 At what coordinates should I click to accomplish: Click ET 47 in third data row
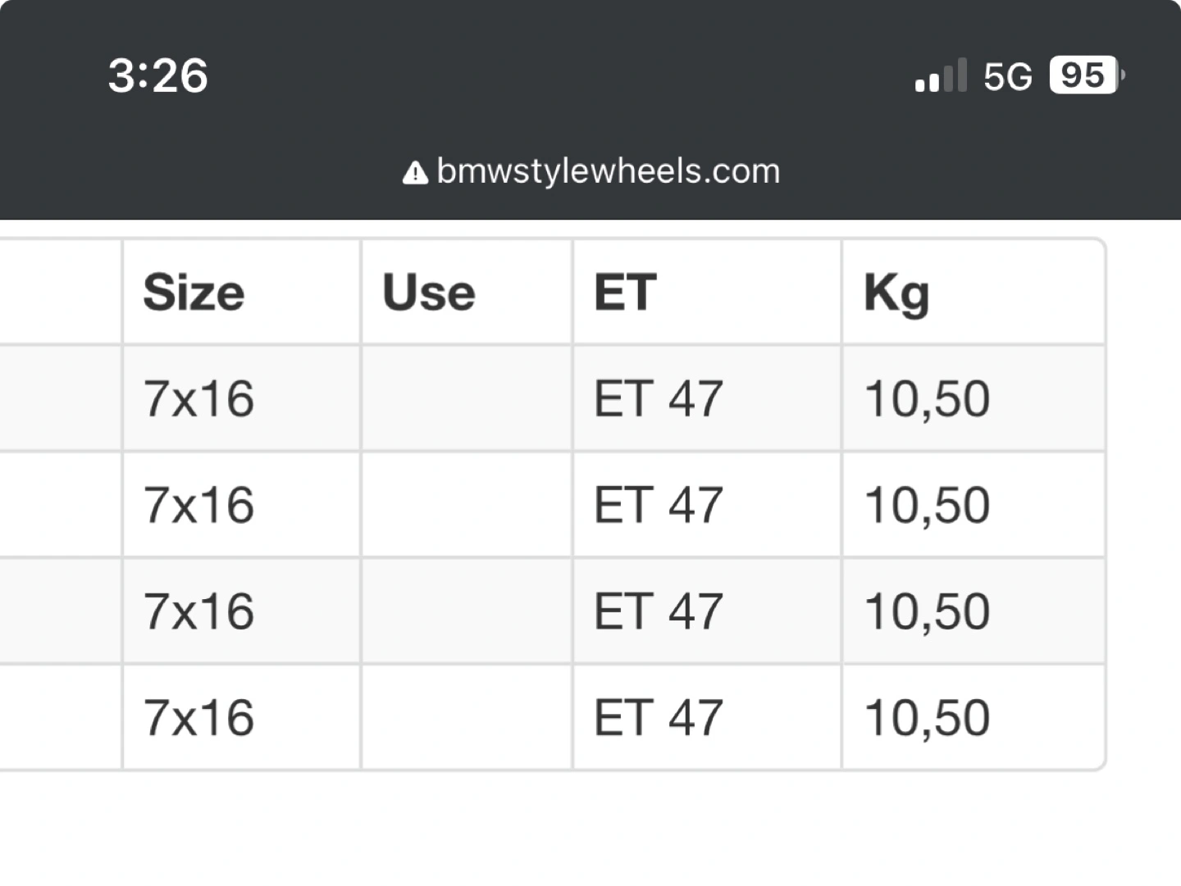(x=658, y=611)
